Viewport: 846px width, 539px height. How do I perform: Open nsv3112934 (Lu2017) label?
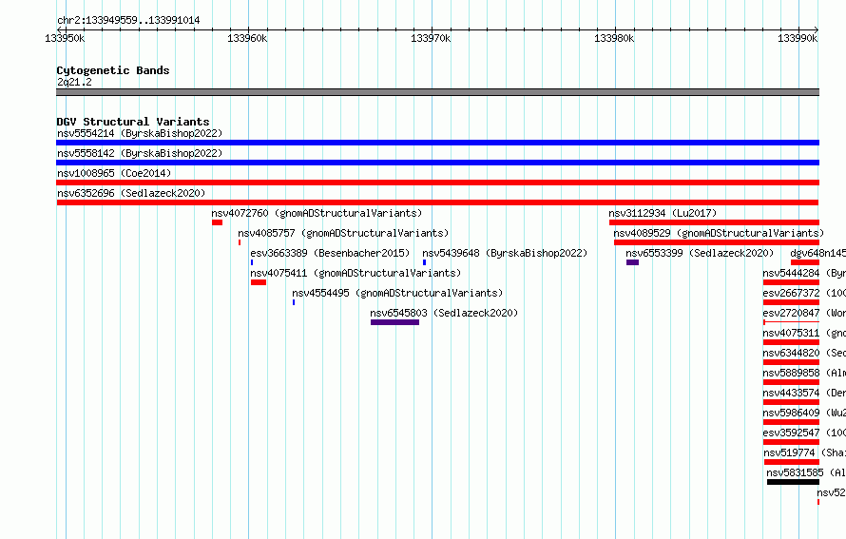click(x=663, y=213)
